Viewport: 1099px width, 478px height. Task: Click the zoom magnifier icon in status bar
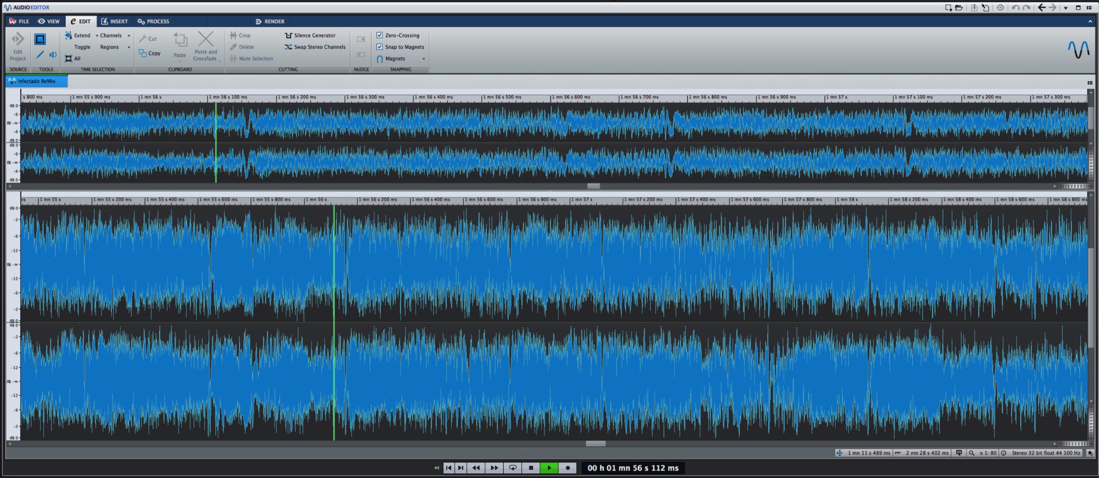click(x=972, y=453)
